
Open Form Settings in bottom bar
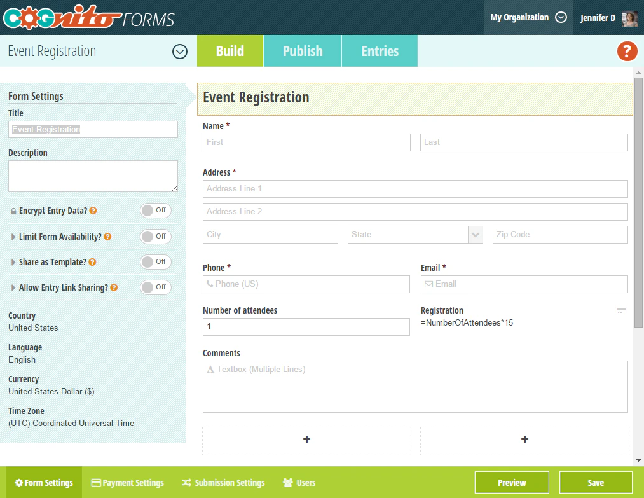click(x=44, y=482)
